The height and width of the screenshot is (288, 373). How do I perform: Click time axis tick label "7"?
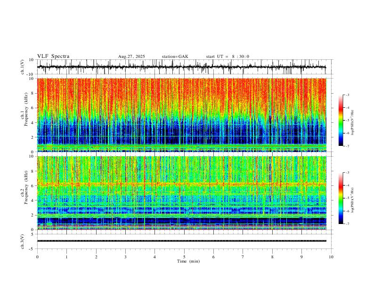(x=243, y=257)
